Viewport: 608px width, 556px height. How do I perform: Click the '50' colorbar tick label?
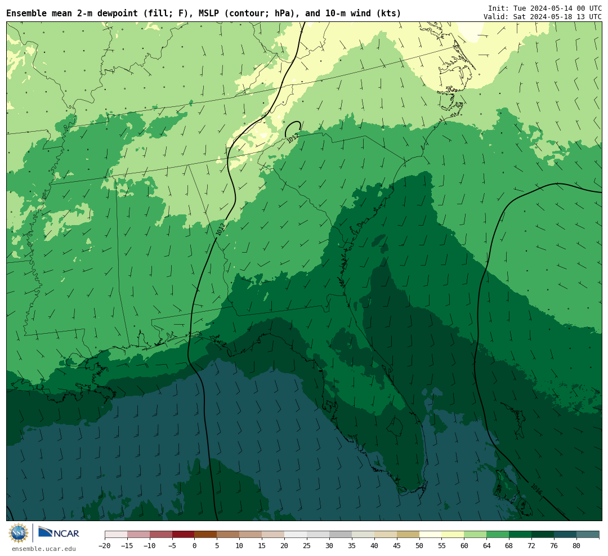coord(419,546)
